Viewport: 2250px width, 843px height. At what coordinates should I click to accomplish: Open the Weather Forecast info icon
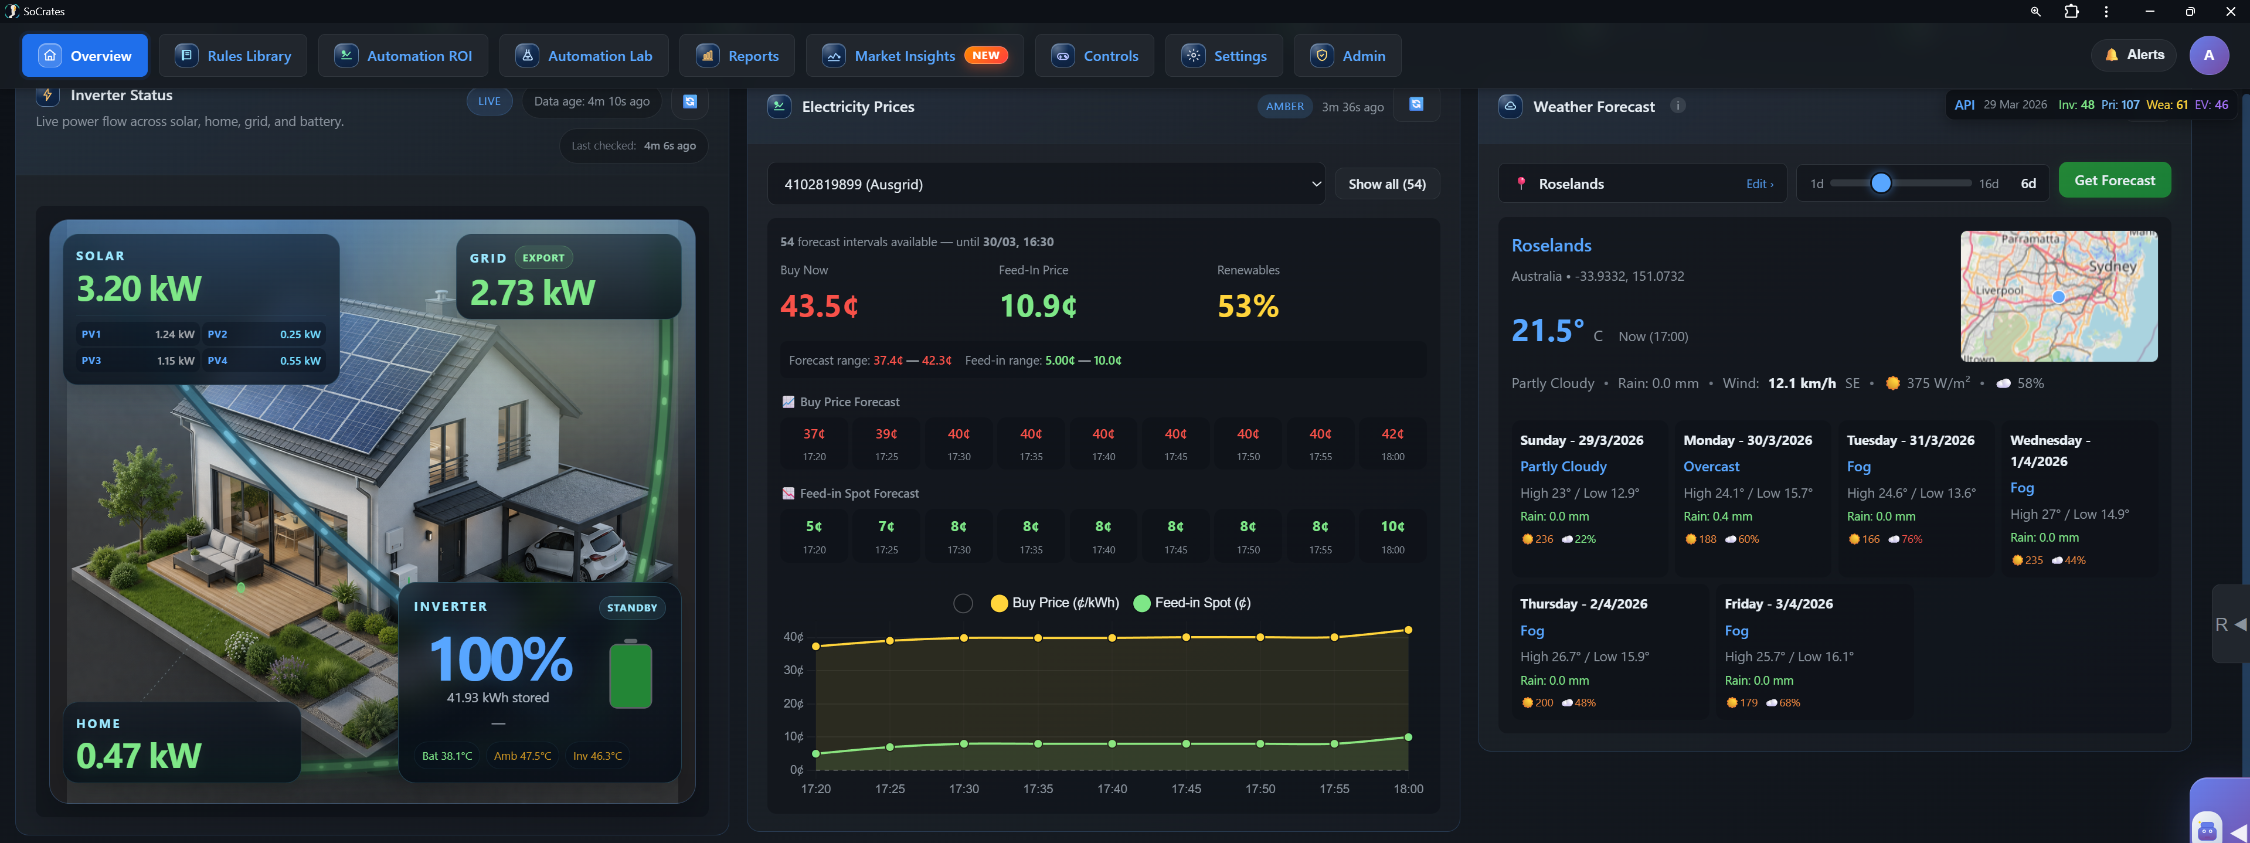click(x=1677, y=105)
